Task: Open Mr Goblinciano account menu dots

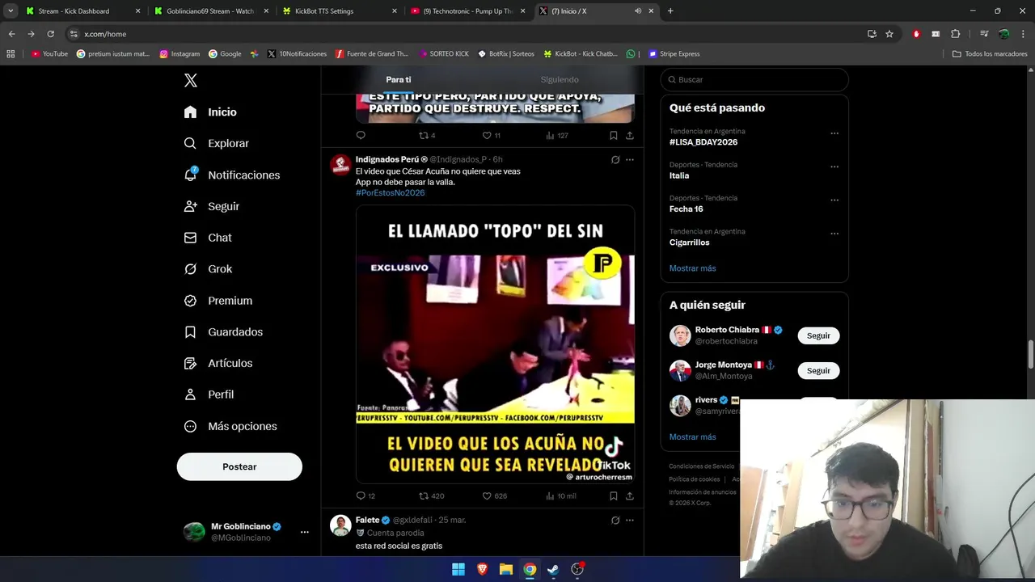Action: (304, 532)
